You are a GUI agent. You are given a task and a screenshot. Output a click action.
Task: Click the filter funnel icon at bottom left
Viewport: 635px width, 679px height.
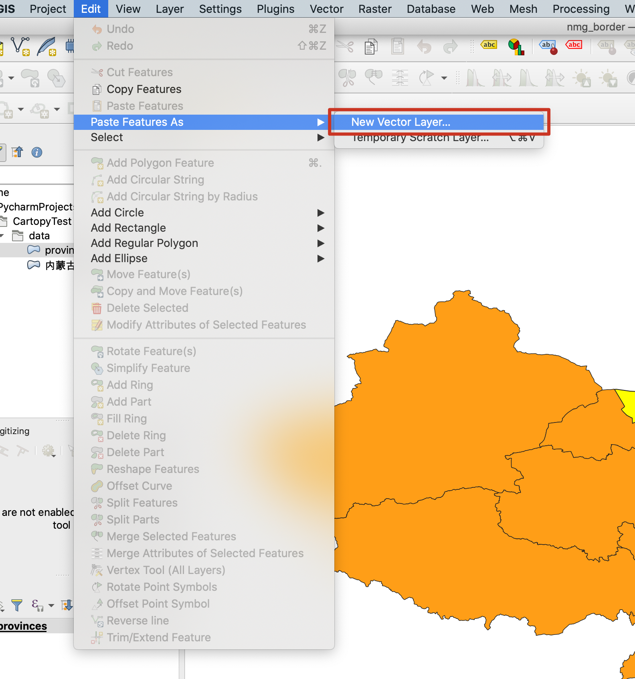tap(17, 605)
